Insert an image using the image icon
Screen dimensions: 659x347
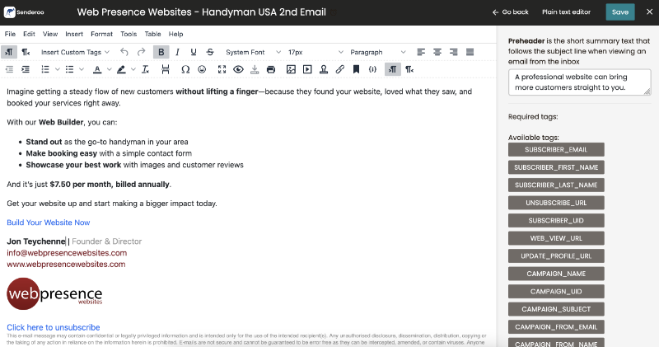(x=290, y=69)
